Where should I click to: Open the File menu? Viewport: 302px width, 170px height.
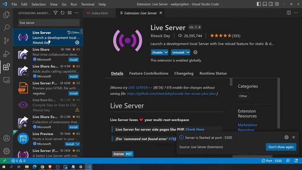coord(14,4)
